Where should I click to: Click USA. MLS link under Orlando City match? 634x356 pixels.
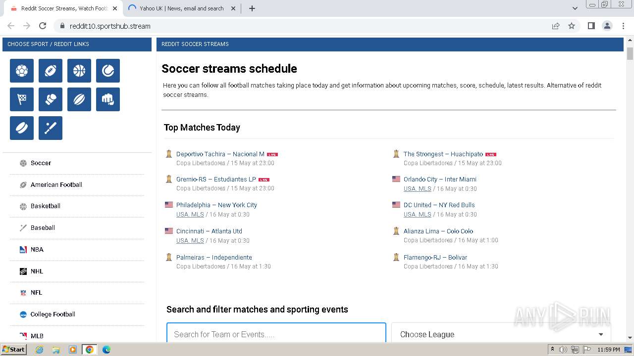(x=418, y=189)
